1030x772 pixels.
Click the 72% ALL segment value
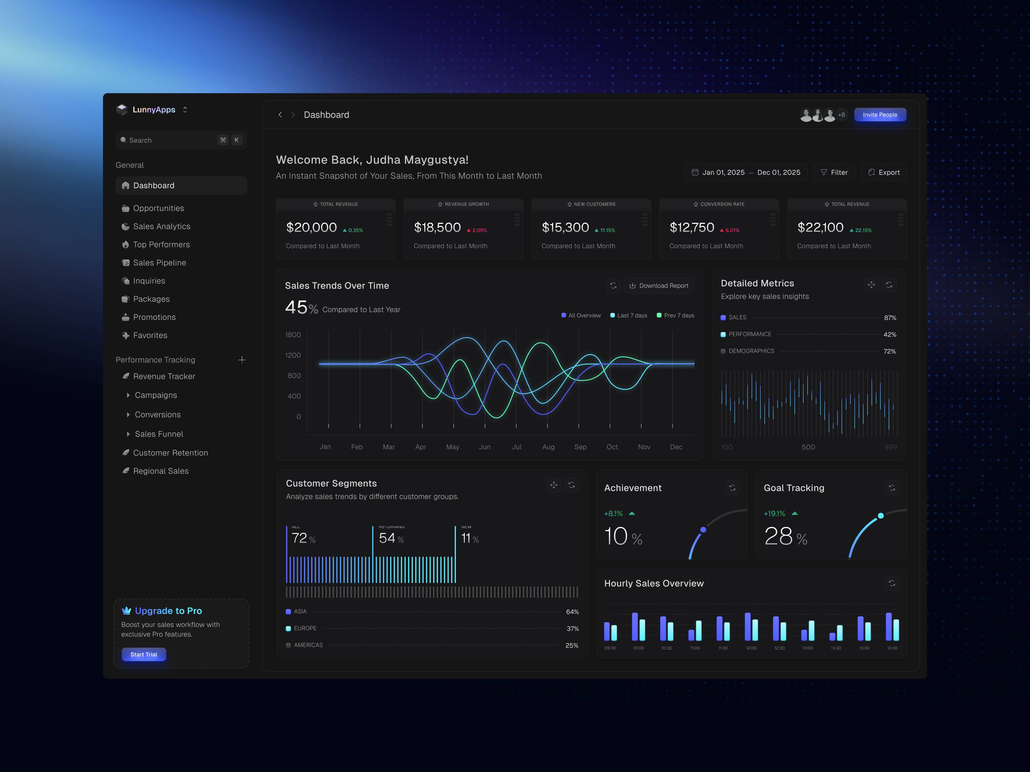[303, 538]
